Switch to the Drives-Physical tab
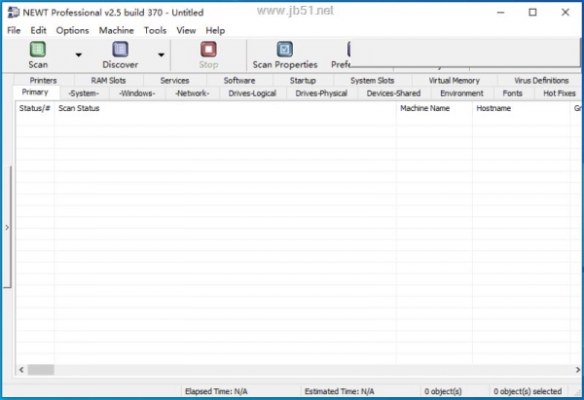The height and width of the screenshot is (400, 584). pos(321,93)
